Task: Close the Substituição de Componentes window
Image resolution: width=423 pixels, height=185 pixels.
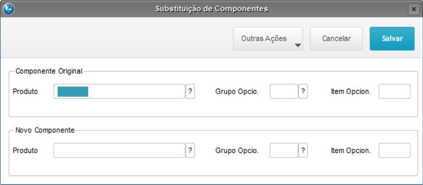Action: tap(413, 9)
